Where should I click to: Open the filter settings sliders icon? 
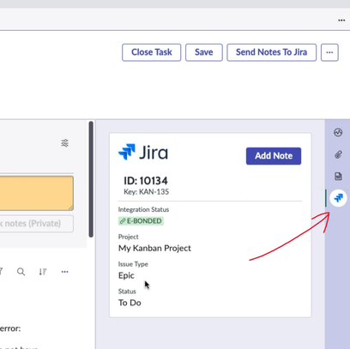[65, 142]
